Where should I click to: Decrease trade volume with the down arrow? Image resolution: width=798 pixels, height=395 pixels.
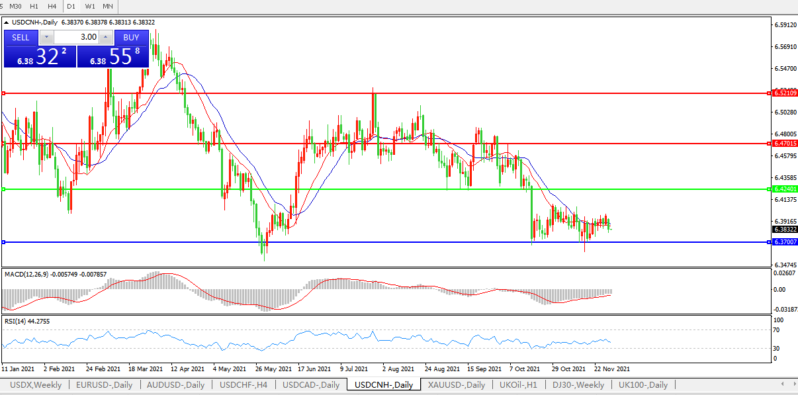[46, 37]
